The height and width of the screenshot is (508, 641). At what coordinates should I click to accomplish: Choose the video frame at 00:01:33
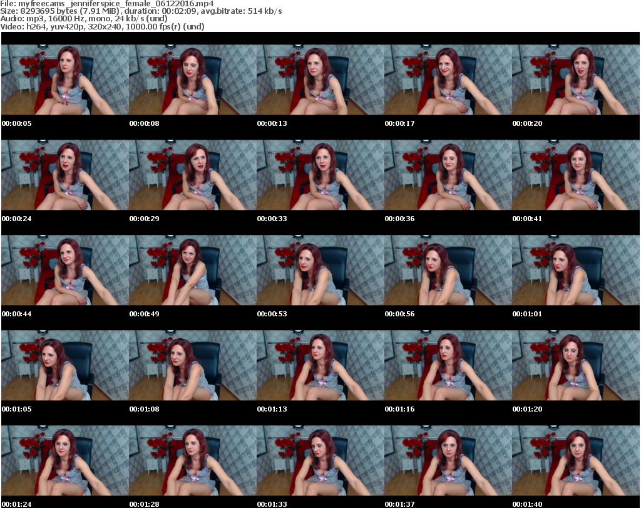320,460
